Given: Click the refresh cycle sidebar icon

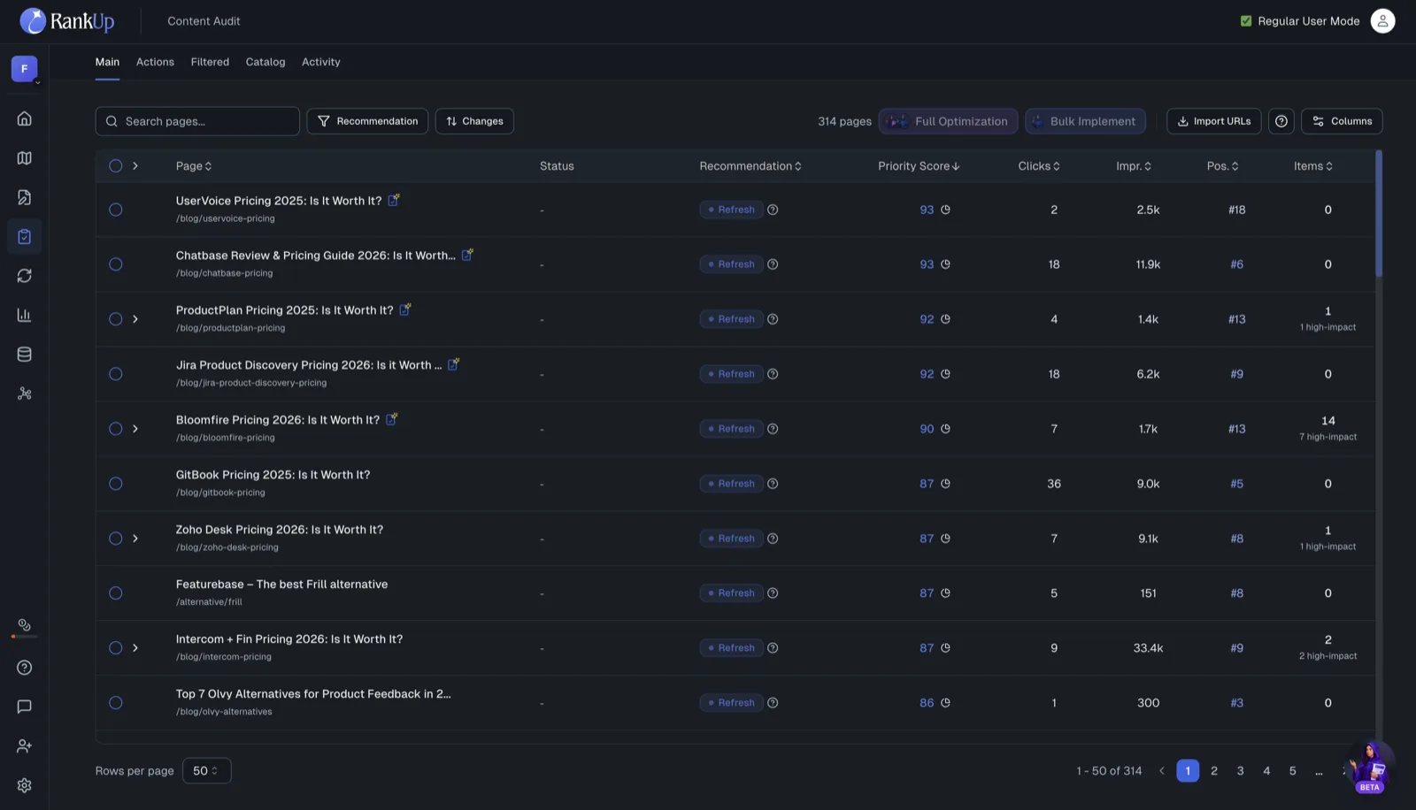Looking at the screenshot, I should pyautogui.click(x=24, y=276).
